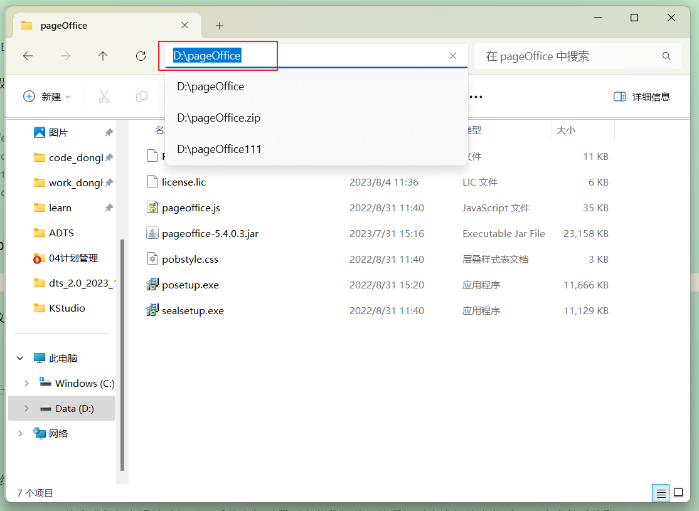Open the three-dot more options menu
The image size is (699, 511).
[x=476, y=97]
